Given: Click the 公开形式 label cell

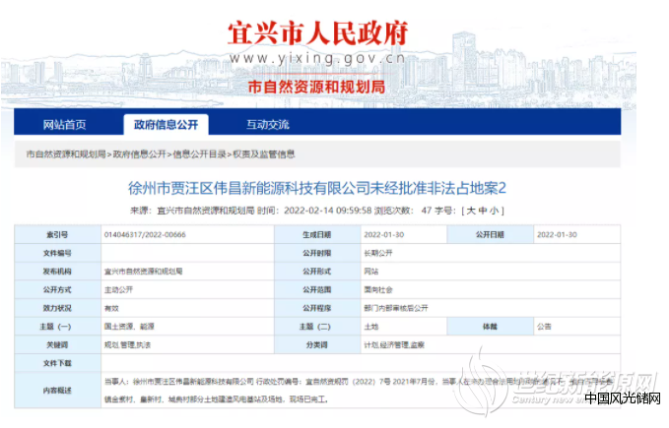Looking at the screenshot, I should [317, 272].
